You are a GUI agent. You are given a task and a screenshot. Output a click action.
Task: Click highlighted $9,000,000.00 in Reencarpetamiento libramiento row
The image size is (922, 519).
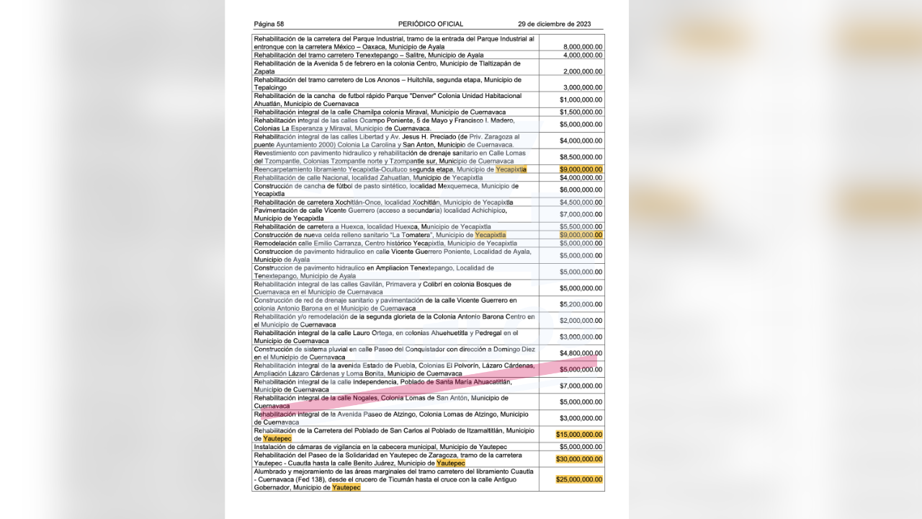(581, 169)
